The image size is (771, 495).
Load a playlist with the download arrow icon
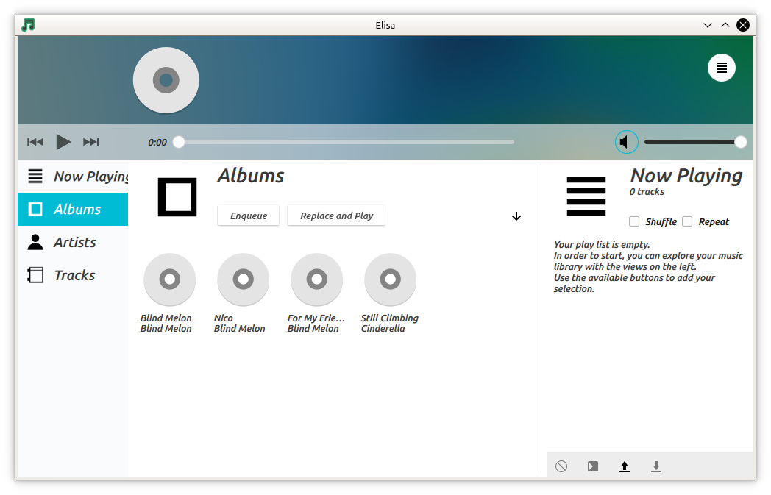point(655,466)
